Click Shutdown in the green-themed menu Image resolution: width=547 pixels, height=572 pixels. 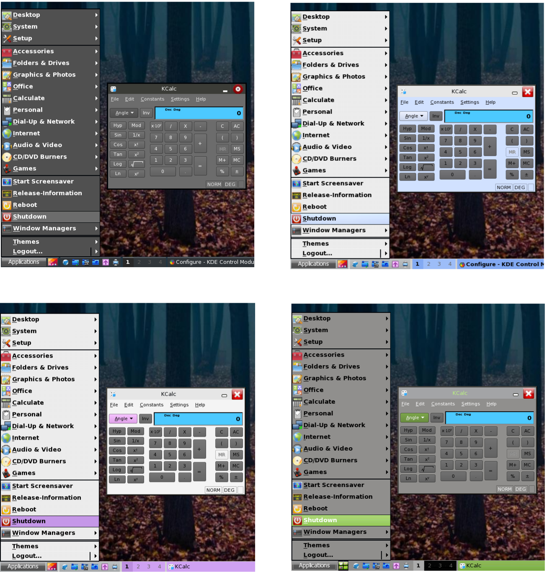pos(341,520)
